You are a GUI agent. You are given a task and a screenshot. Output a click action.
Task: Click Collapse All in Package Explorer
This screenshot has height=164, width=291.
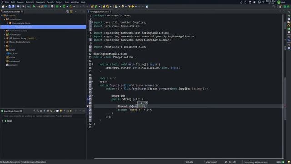68,12
